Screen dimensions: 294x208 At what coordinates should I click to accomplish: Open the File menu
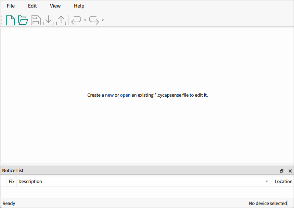tap(11, 6)
